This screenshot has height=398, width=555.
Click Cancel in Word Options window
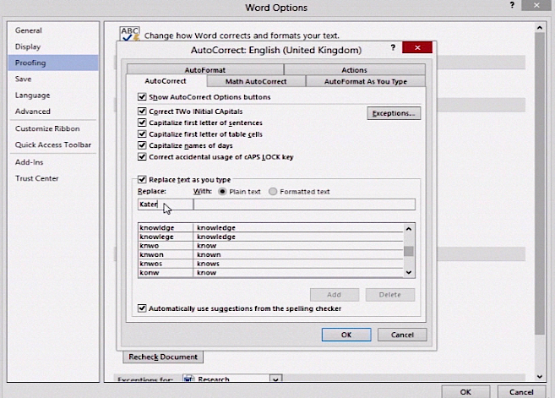point(521,392)
